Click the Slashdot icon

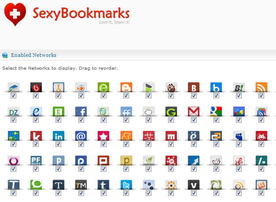click(261, 161)
